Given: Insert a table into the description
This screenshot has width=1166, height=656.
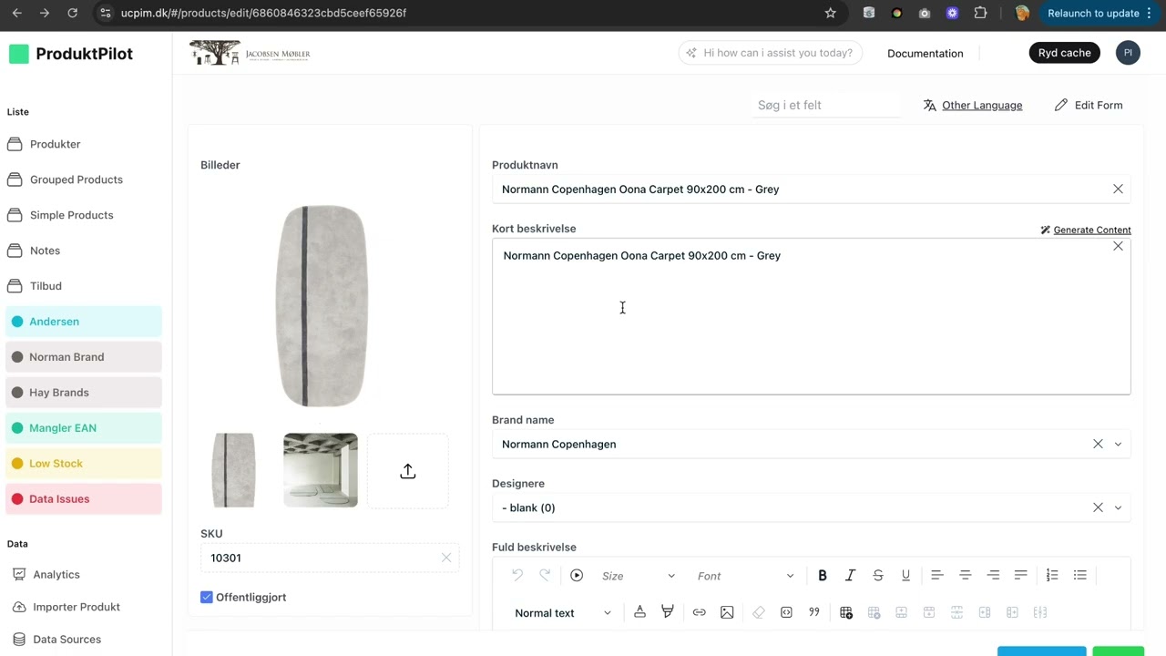Looking at the screenshot, I should coord(846,612).
